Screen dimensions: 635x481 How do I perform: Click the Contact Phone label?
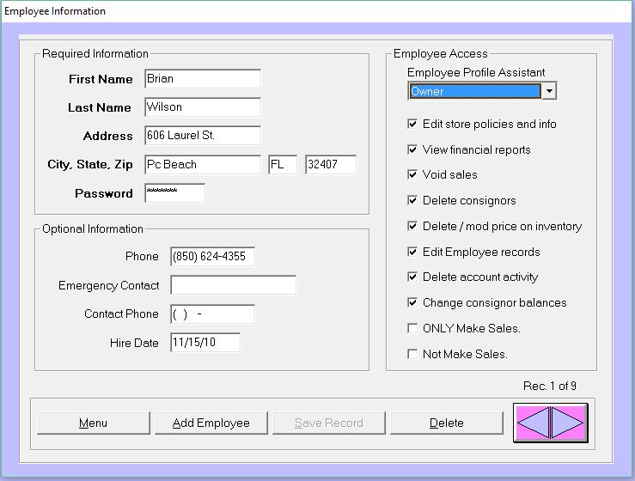[121, 314]
